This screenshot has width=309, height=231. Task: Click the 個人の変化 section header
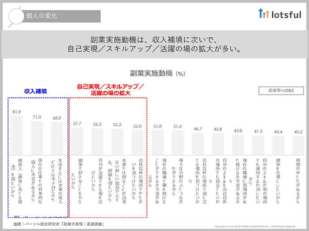[61, 16]
